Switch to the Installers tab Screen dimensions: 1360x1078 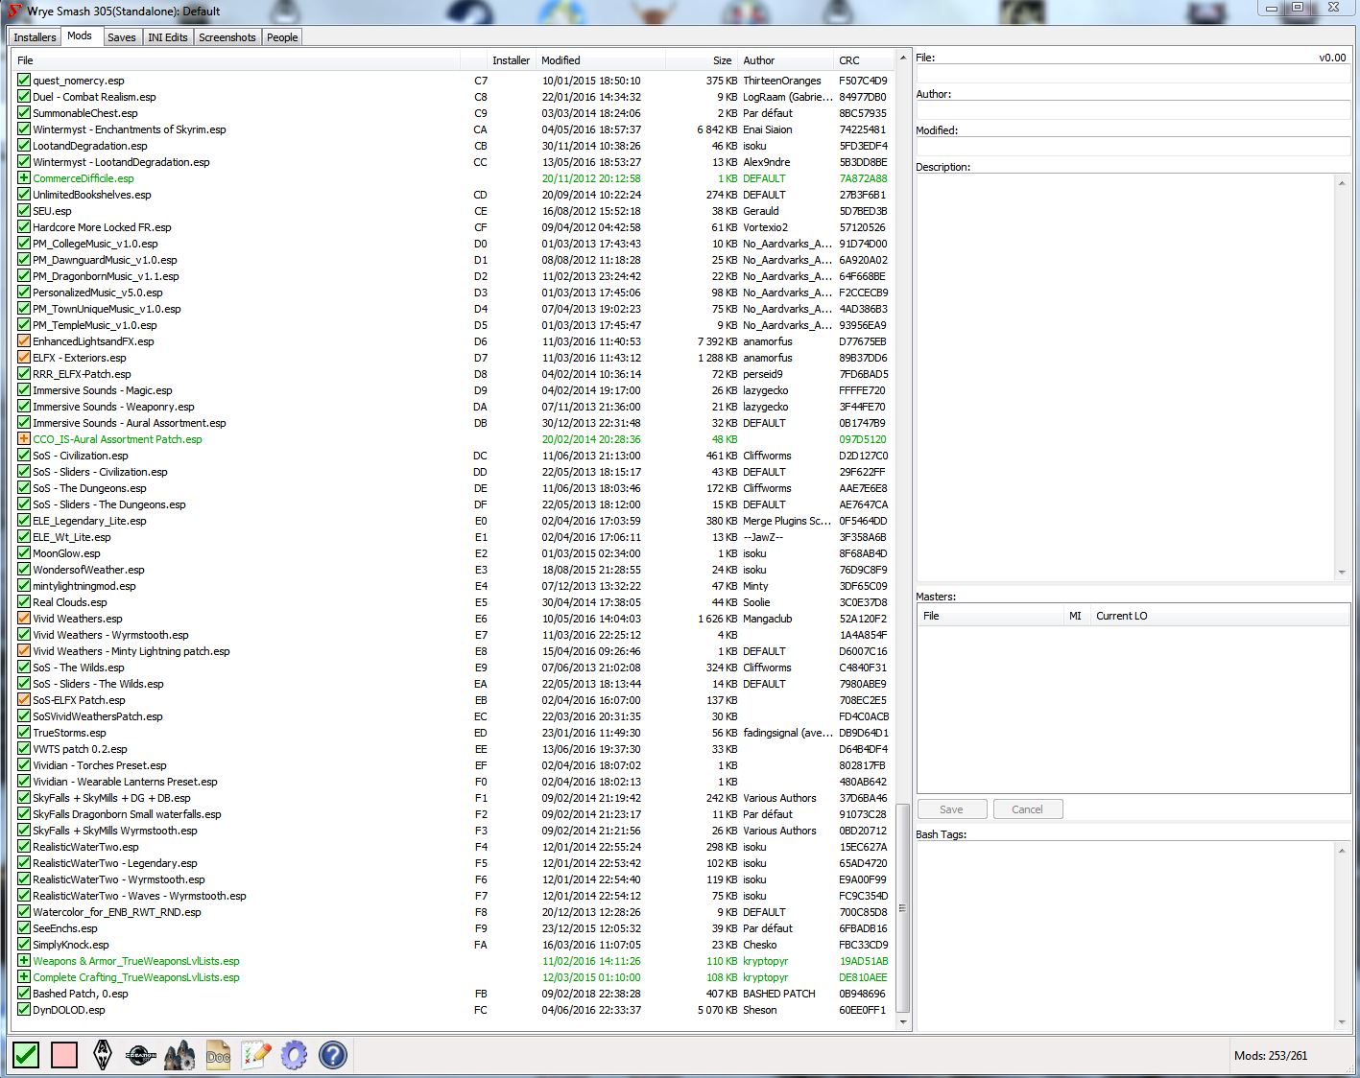pos(35,37)
